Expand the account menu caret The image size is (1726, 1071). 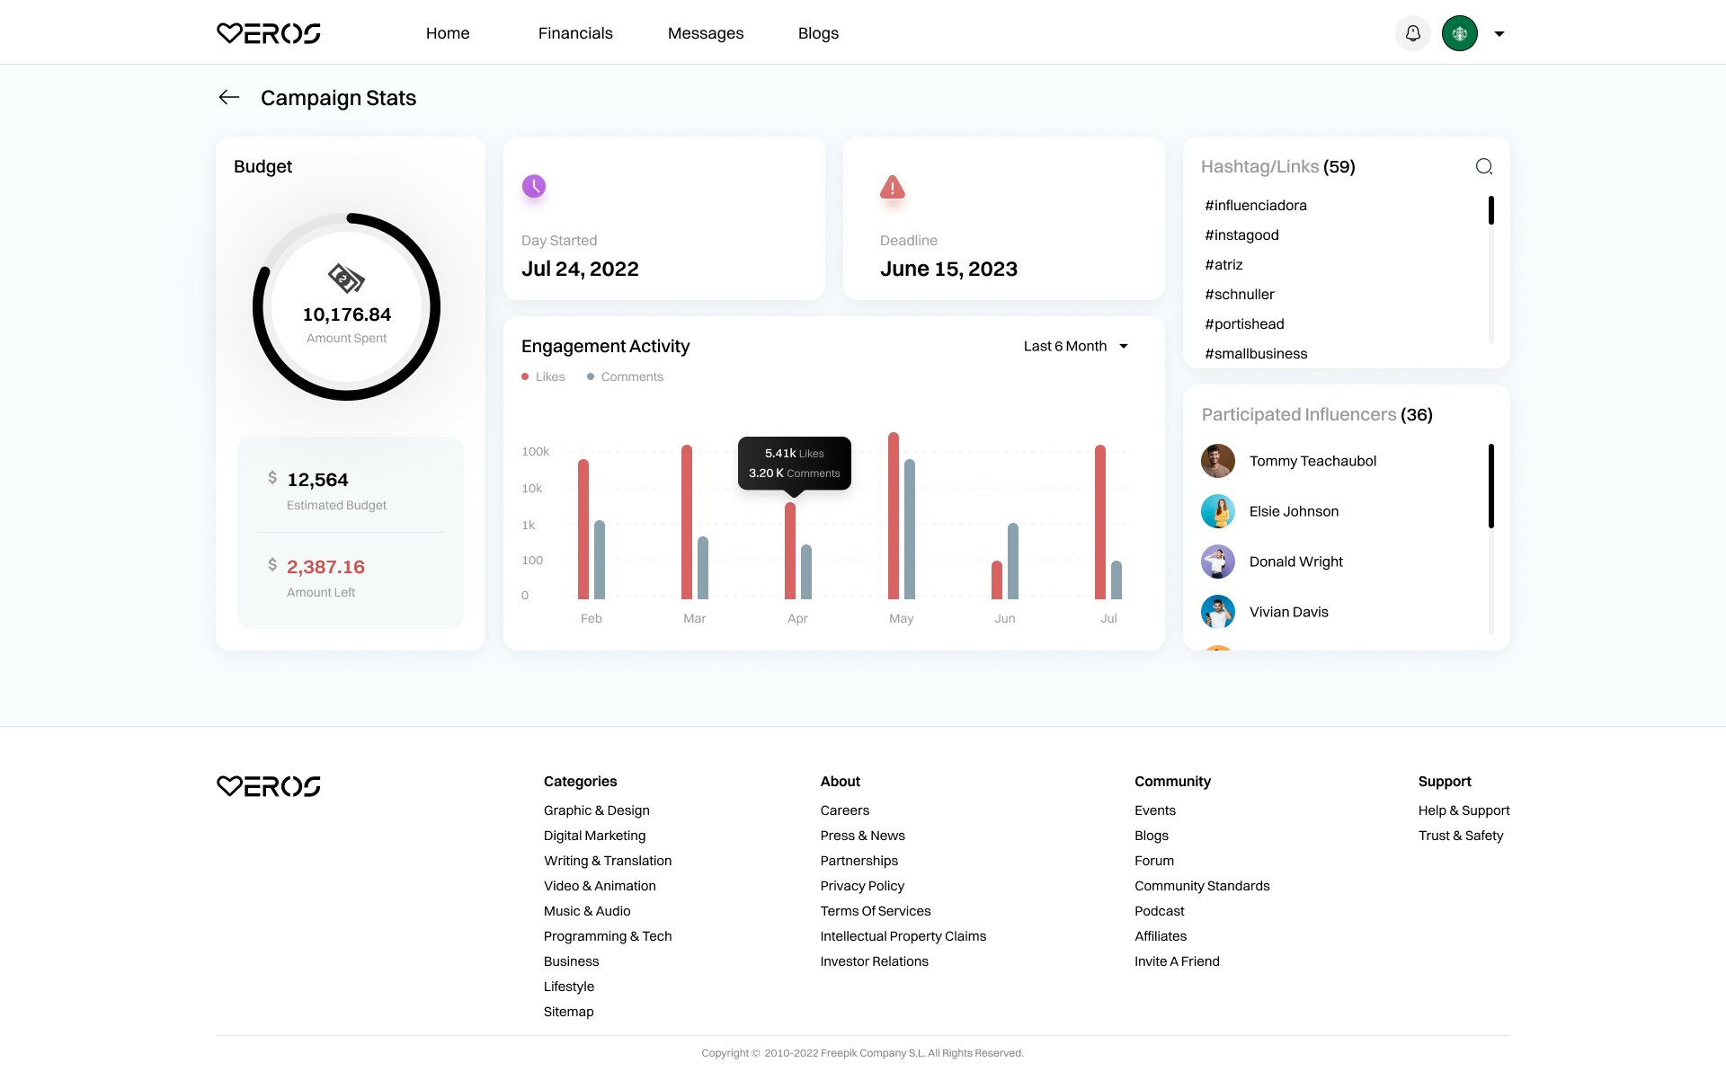click(x=1499, y=34)
